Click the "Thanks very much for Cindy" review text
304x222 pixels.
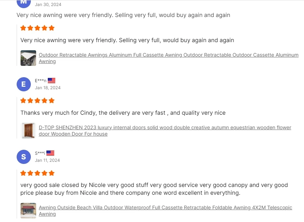point(123,113)
